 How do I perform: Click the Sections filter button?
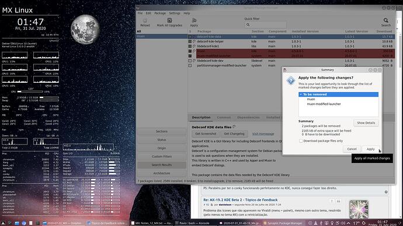(x=161, y=132)
